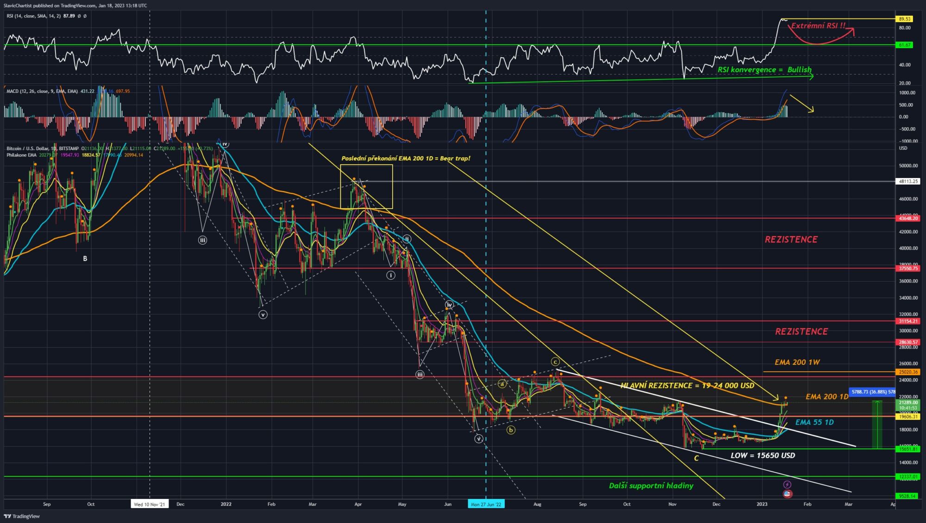Select the green 15651.81 price label
926x523 pixels.
(908, 449)
